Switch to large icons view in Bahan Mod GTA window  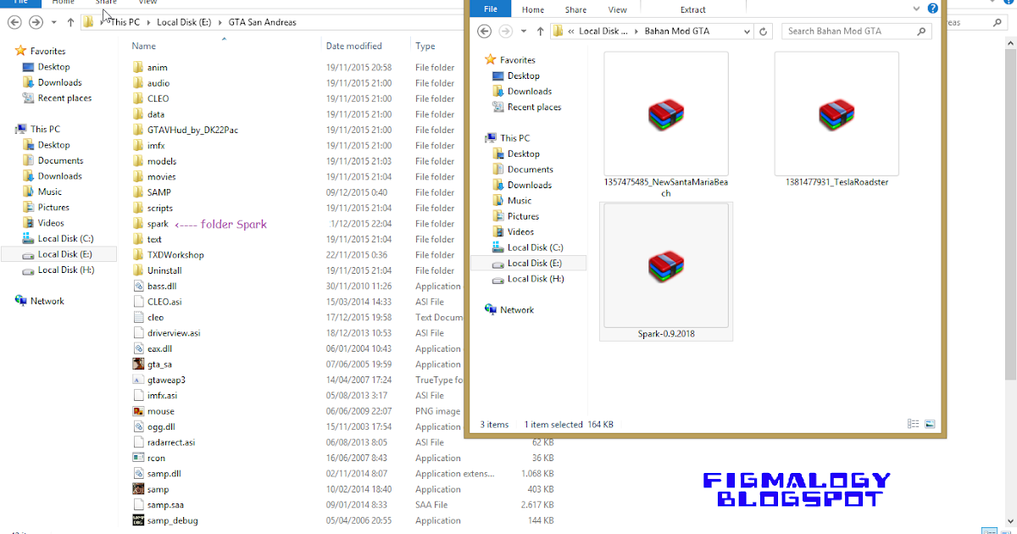click(930, 424)
